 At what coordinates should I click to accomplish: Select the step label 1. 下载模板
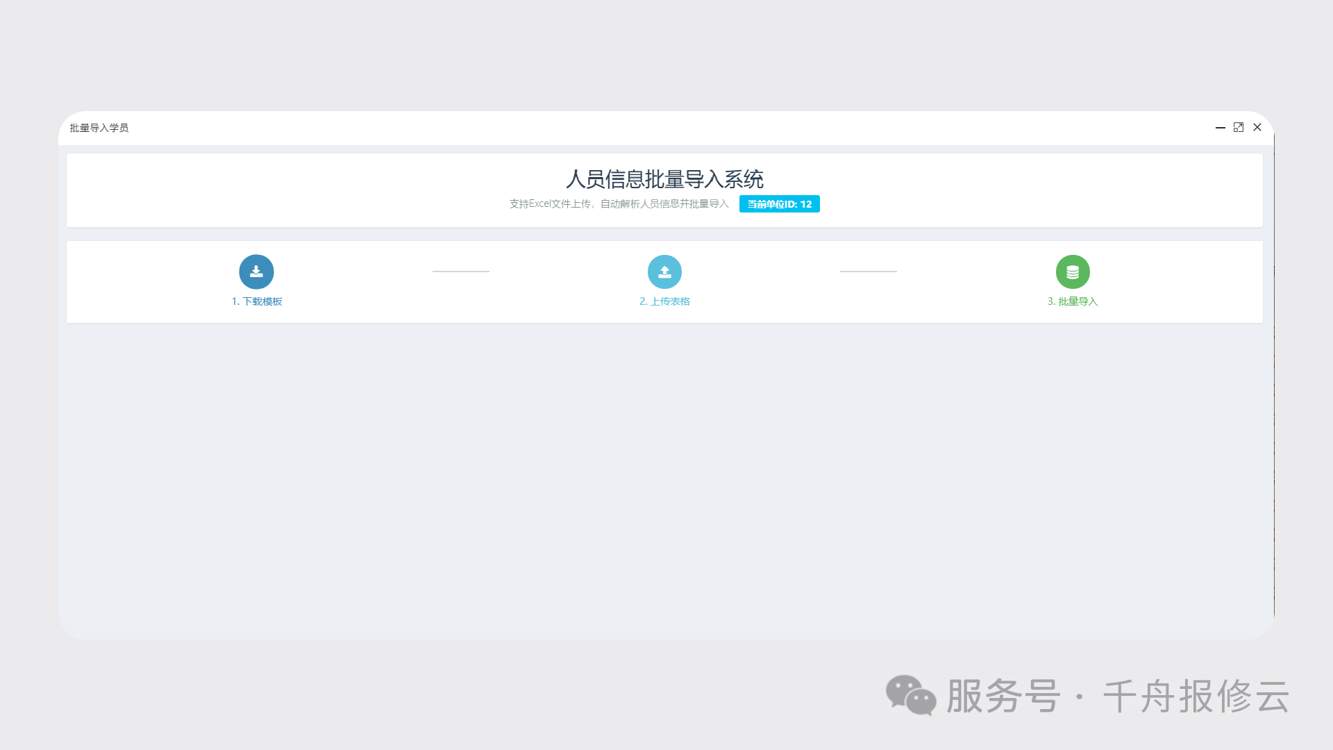[256, 301]
